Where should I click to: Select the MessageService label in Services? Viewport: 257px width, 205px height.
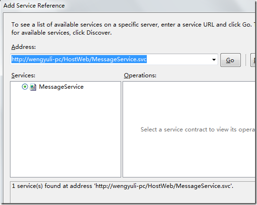61,87
